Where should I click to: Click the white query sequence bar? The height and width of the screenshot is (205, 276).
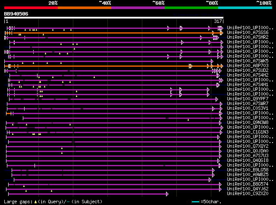coord(114,18)
